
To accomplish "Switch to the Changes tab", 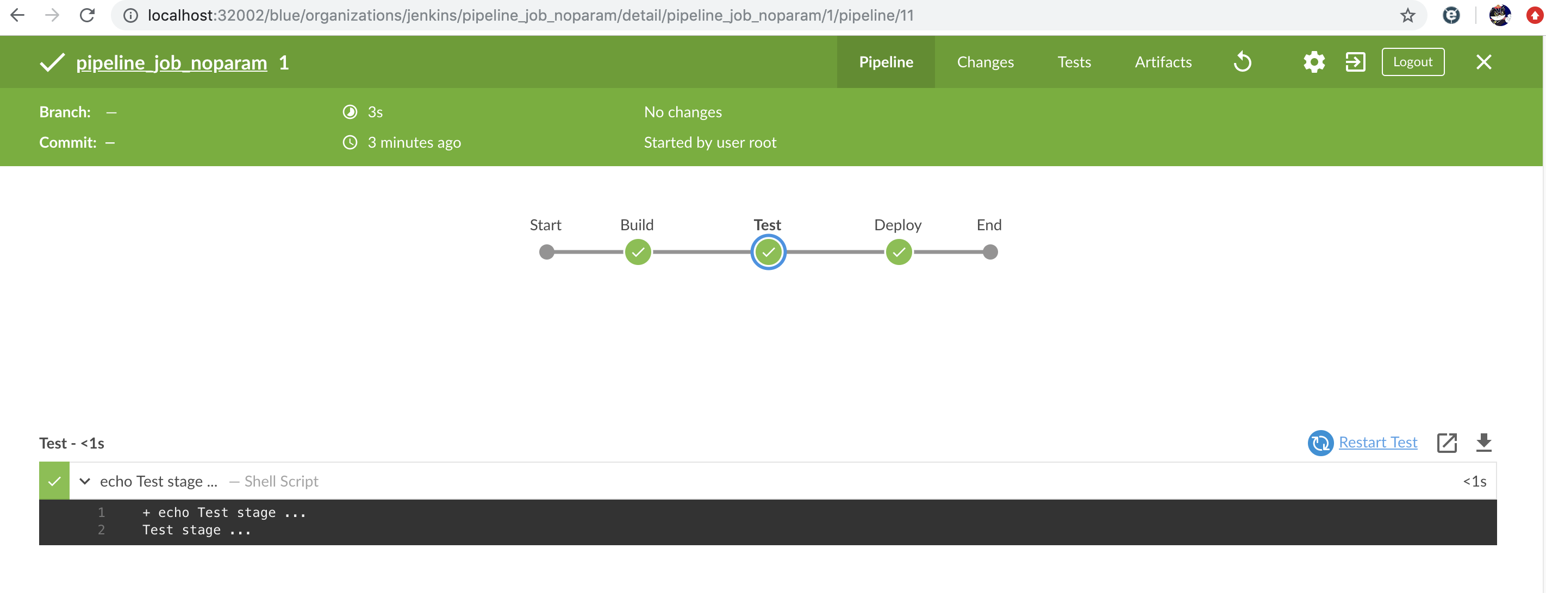I will [985, 62].
